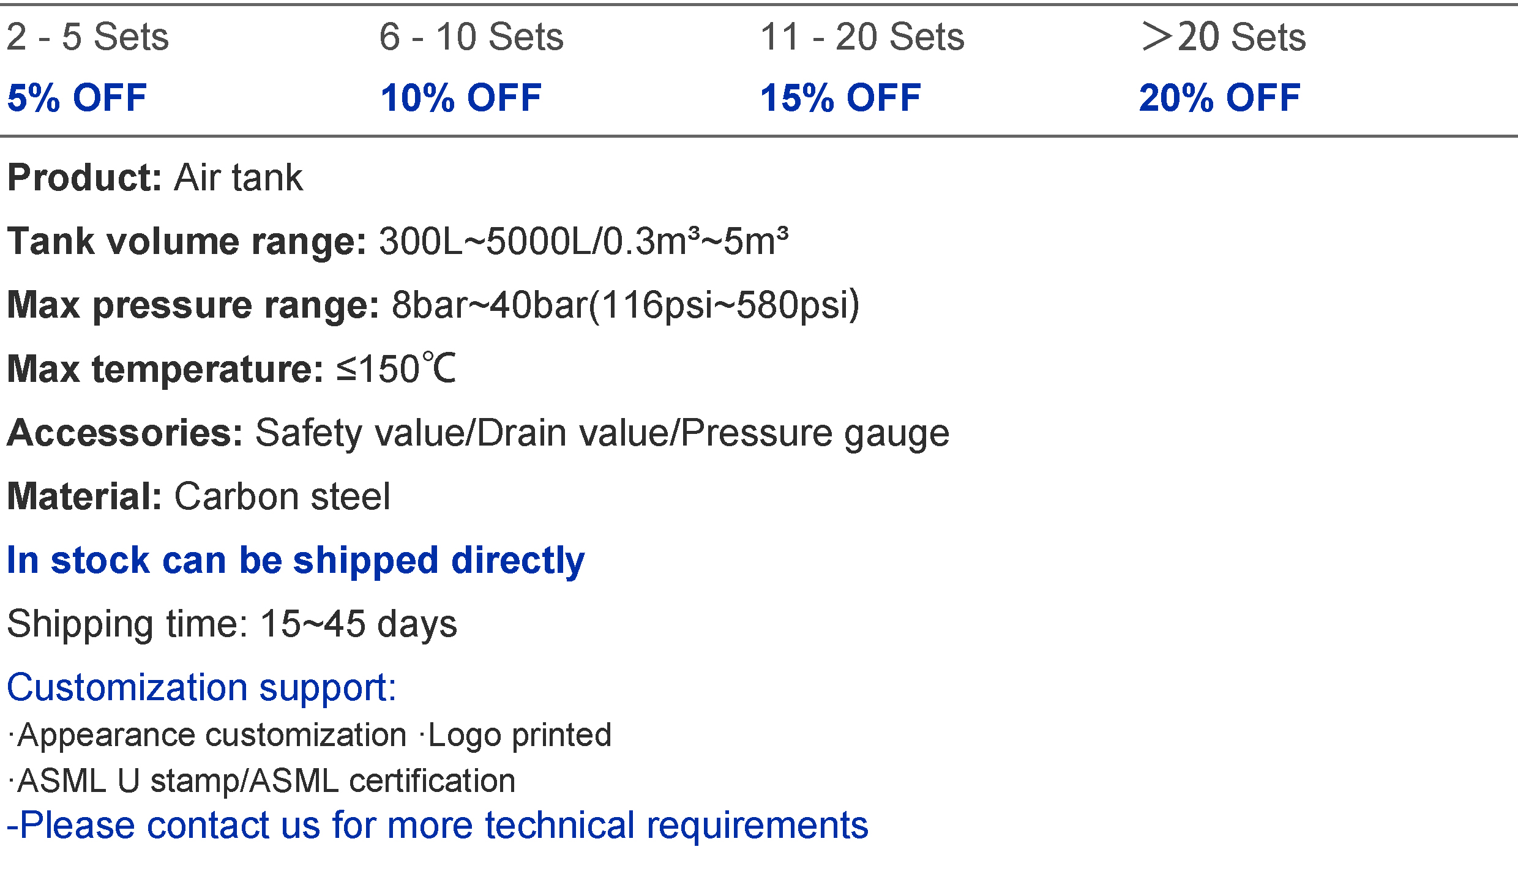Click the '>20 Sets' tier label

pyautogui.click(x=1224, y=37)
